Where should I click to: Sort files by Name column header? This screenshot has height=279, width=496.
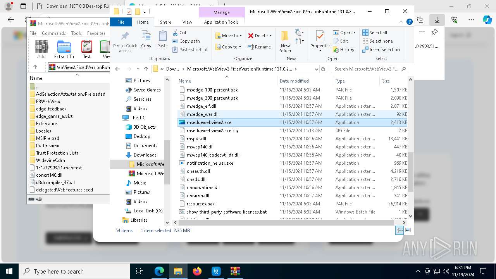click(227, 81)
